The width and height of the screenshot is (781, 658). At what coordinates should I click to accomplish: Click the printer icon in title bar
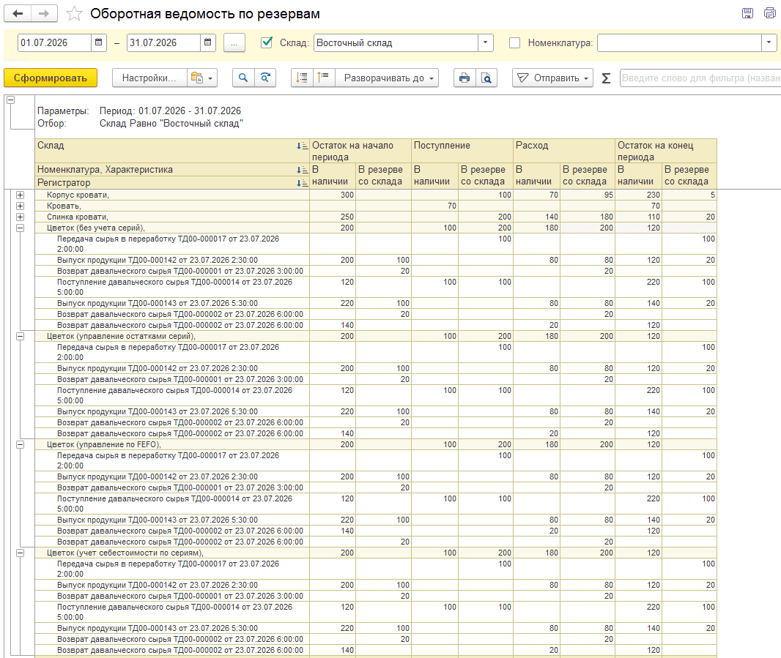(x=769, y=13)
